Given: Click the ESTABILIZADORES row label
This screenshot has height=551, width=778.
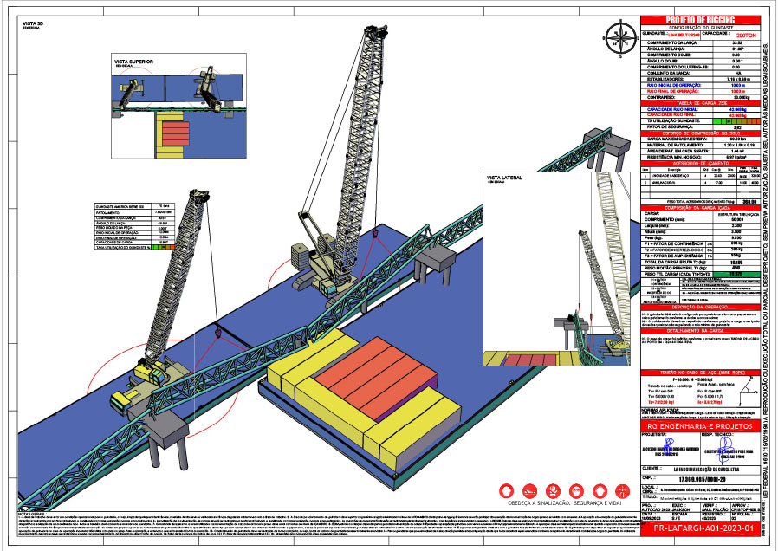Looking at the screenshot, I should [665, 79].
